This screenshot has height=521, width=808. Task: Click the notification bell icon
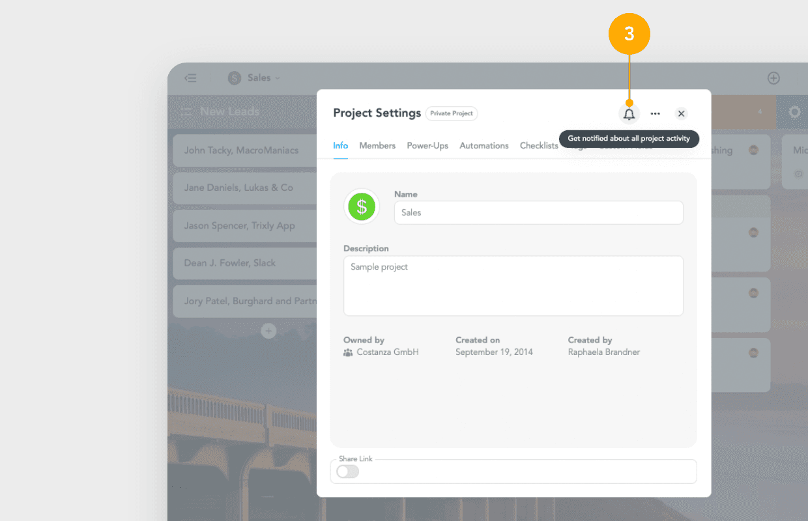(x=629, y=114)
